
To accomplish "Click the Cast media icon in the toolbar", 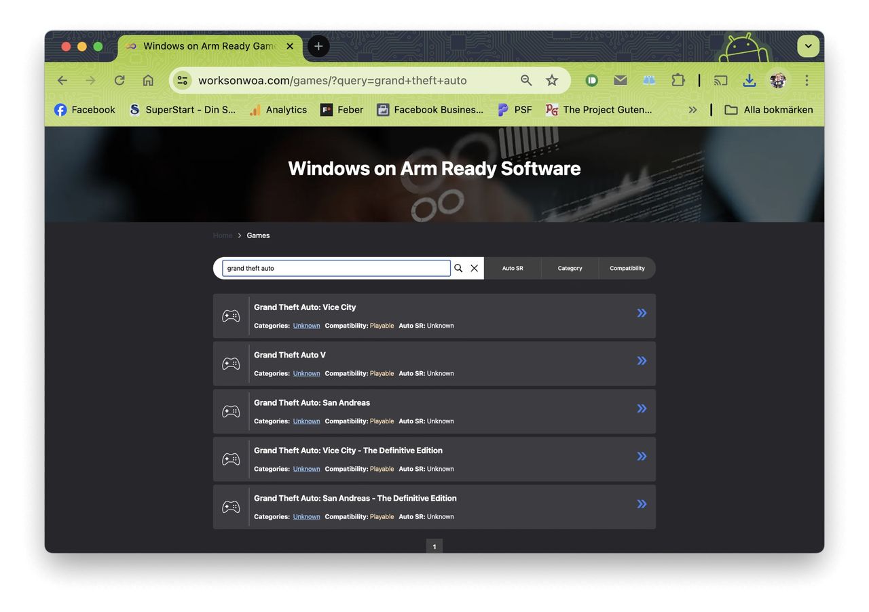I will coord(720,81).
